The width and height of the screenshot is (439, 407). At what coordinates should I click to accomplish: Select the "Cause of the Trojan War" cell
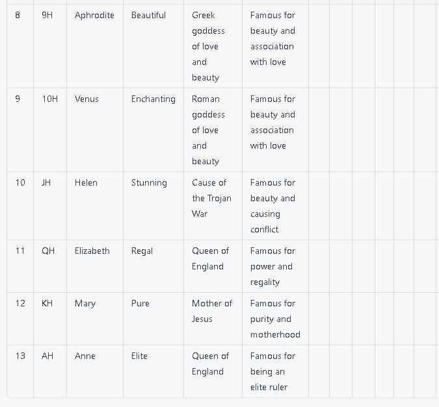211,198
